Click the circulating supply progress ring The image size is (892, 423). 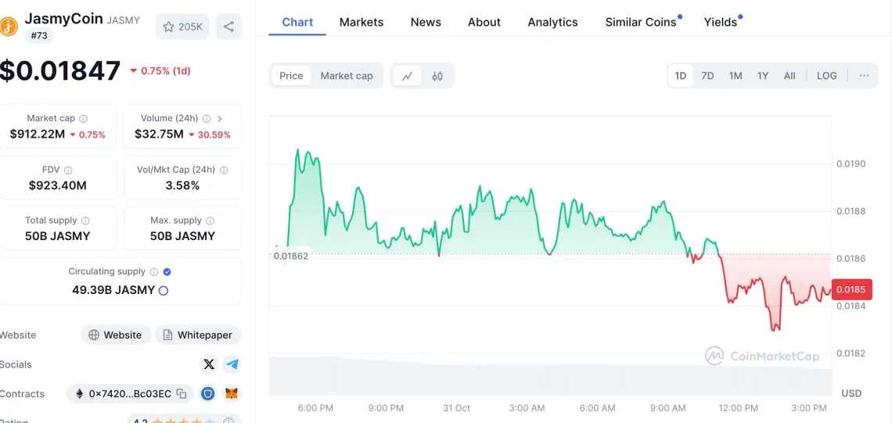[x=164, y=291]
